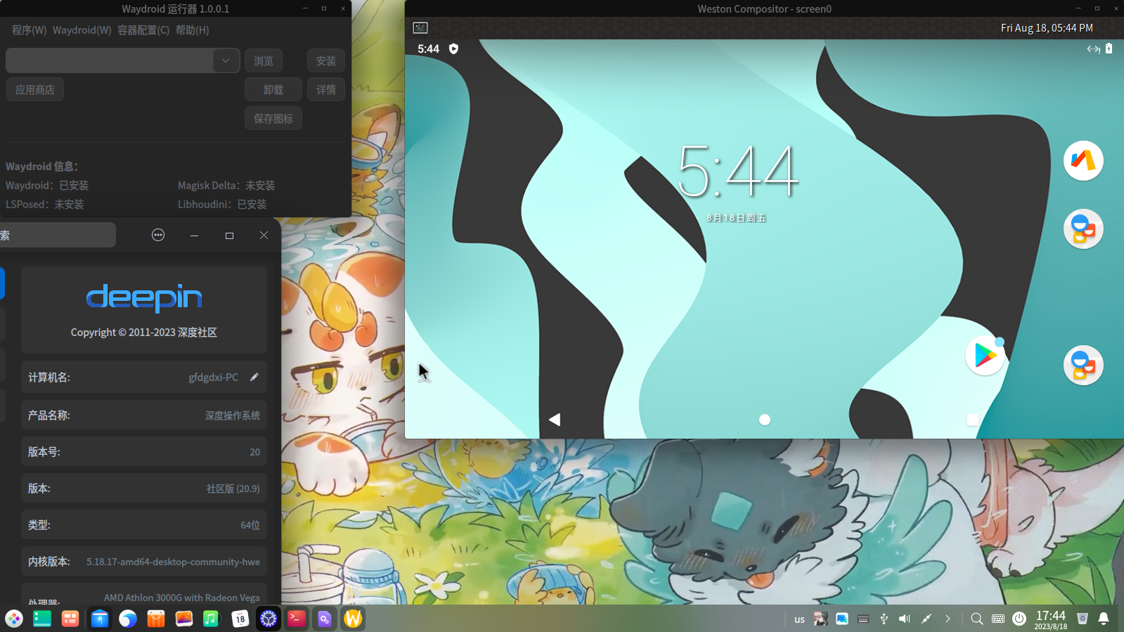Edit computer name with the pencil icon
Screen dimensions: 1124x632
click(x=254, y=377)
